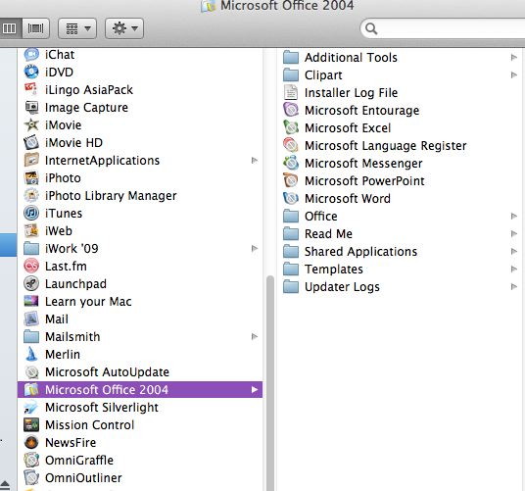Image resolution: width=525 pixels, height=491 pixels.
Task: Click the Mail stamp icon
Action: click(31, 319)
